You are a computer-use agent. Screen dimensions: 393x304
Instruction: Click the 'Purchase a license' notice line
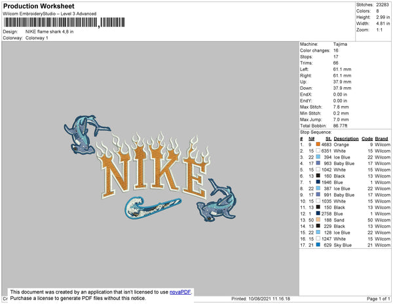(78, 298)
